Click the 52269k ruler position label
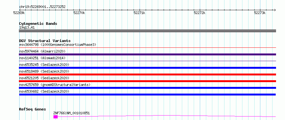The image size is (285, 120). click(x=19, y=13)
